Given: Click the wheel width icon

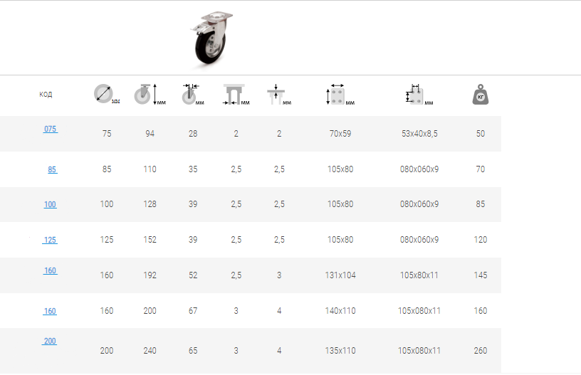Looking at the screenshot, I should (x=189, y=94).
